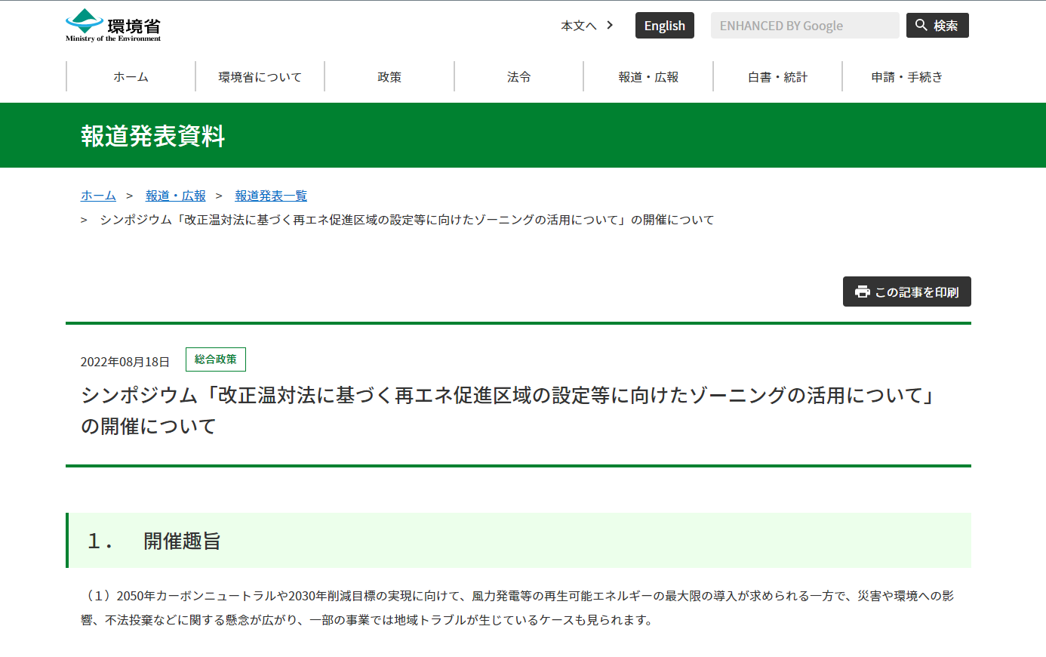The height and width of the screenshot is (657, 1046).
Task: Expand the 政策 navigation menu
Action: point(389,77)
